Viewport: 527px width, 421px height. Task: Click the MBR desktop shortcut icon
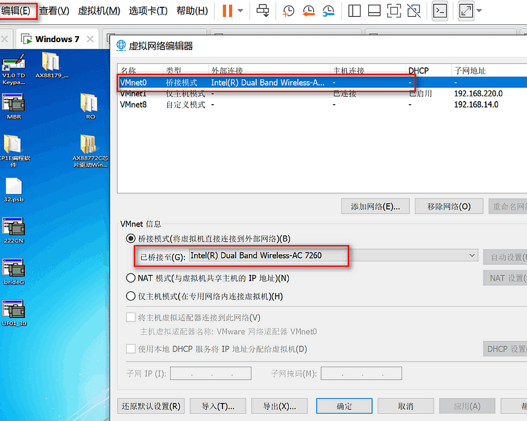14,105
